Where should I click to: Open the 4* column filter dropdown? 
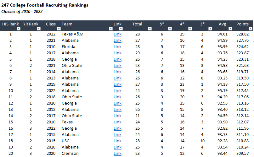click(190, 29)
